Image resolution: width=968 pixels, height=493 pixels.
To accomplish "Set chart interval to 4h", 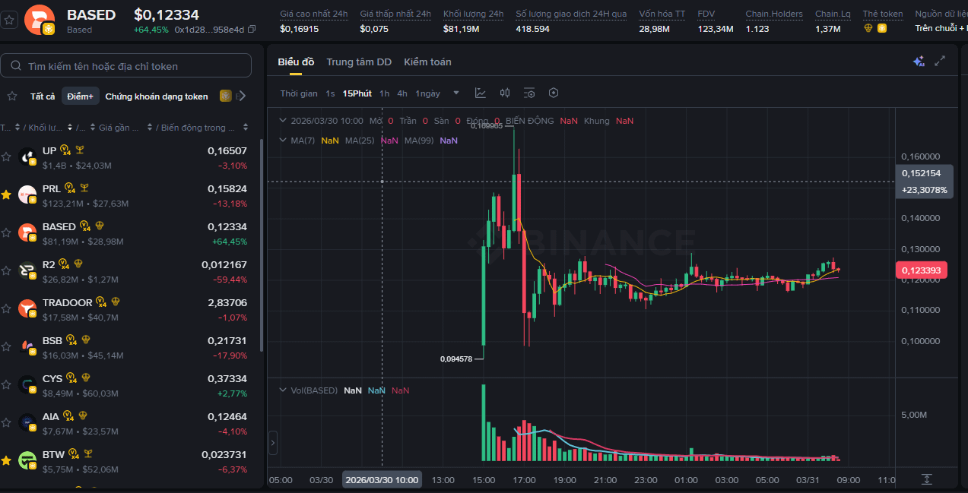I will point(402,93).
